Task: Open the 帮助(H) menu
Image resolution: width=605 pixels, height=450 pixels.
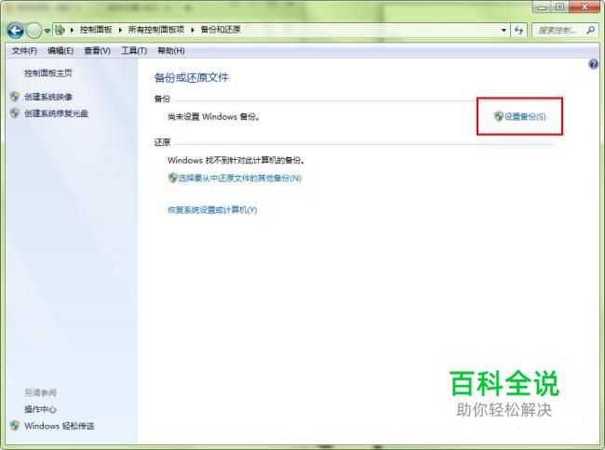Action: click(x=171, y=51)
